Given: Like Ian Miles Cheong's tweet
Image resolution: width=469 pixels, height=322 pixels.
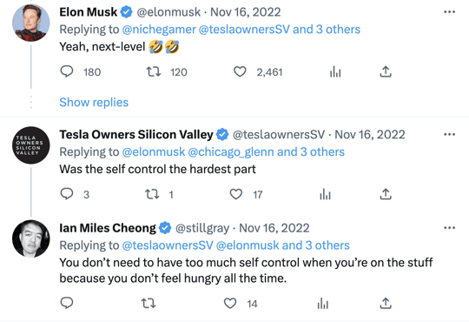Looking at the screenshot, I should (x=230, y=304).
